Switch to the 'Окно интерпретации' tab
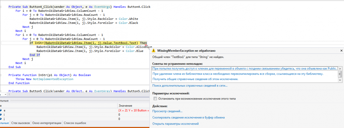This screenshot has height=128, width=344. coord(46,123)
